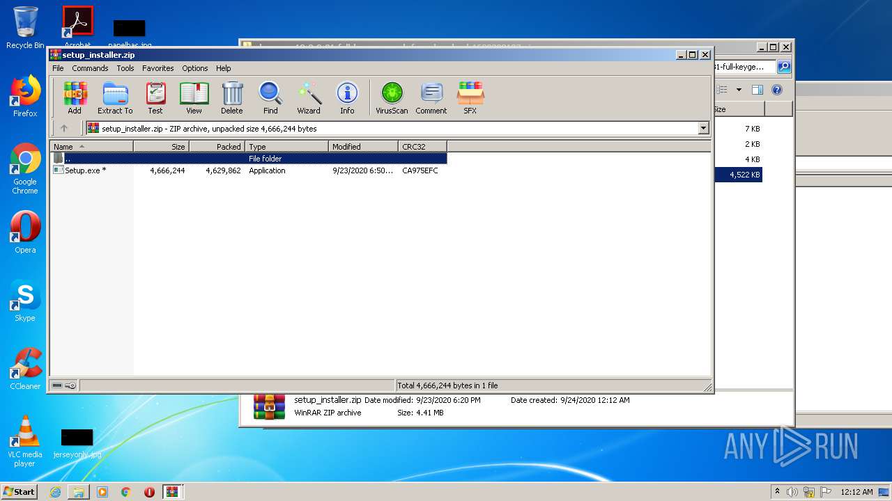The image size is (892, 501).
Task: Sort by the Size column in WinRAR
Action: (x=161, y=147)
